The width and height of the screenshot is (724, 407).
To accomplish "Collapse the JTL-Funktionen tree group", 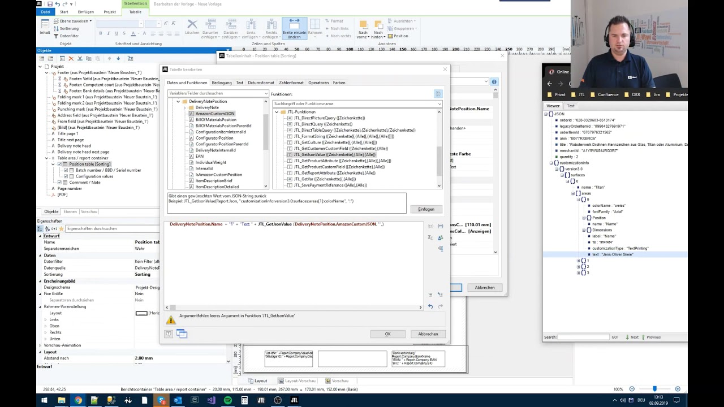I will click(277, 112).
